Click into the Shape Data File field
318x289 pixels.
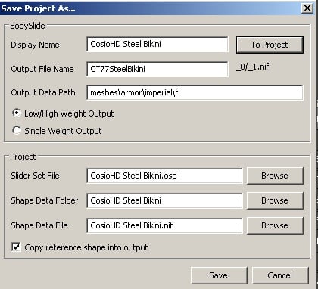(x=164, y=225)
